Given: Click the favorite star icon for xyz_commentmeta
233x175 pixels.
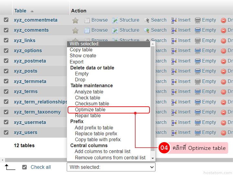Looking at the screenshot, I should pos(75,20).
